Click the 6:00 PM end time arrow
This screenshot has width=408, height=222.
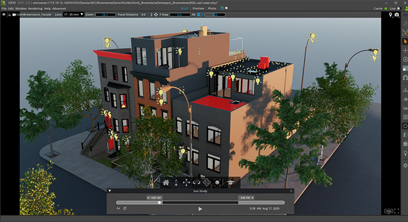tap(252, 198)
